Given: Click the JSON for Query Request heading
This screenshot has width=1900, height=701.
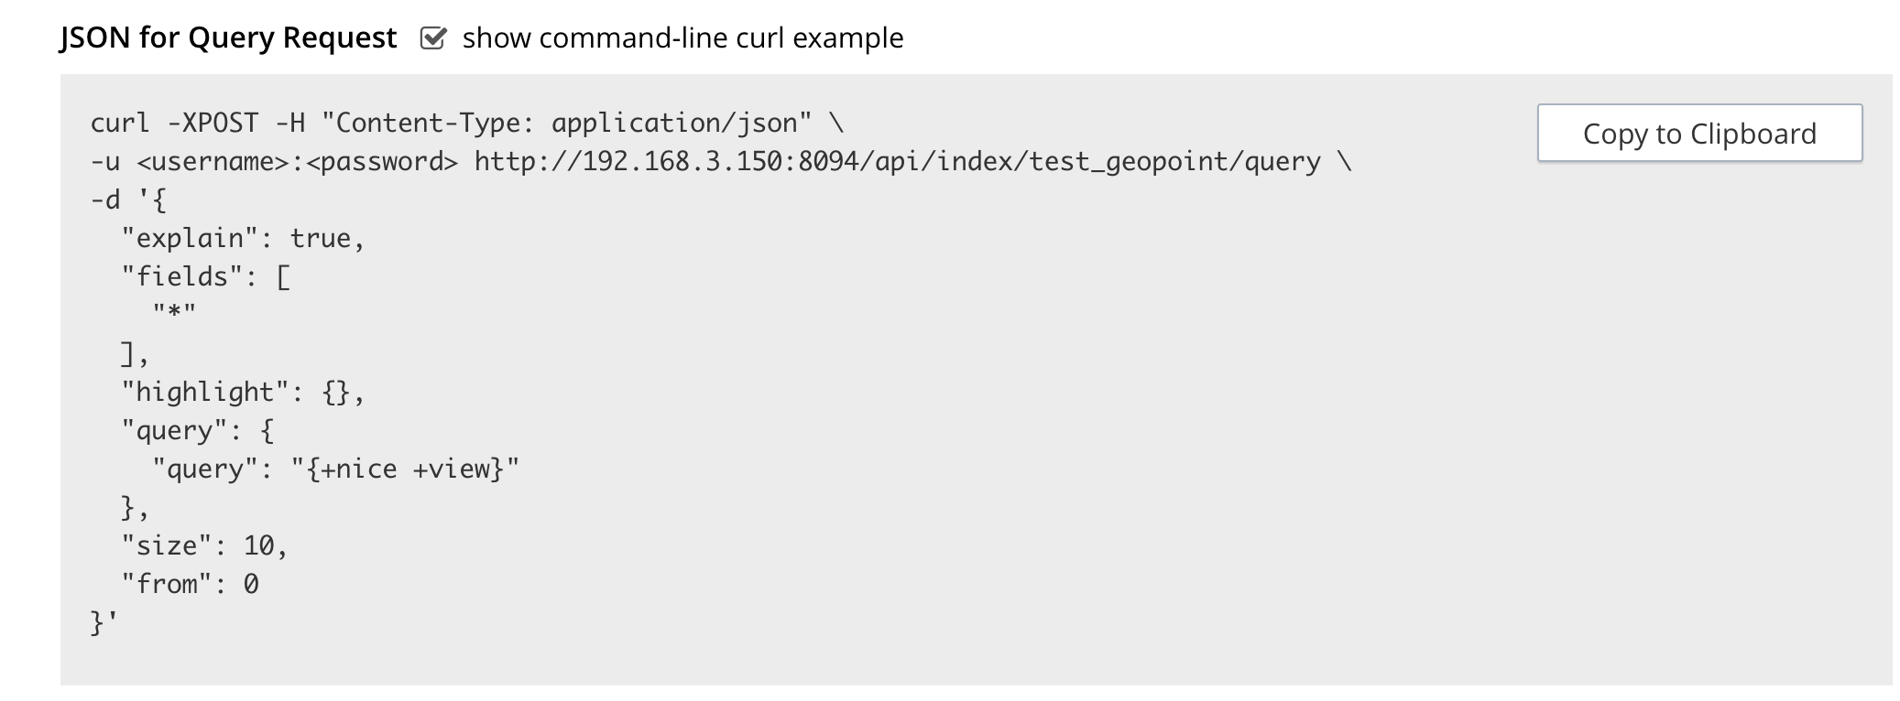Looking at the screenshot, I should pos(226,38).
